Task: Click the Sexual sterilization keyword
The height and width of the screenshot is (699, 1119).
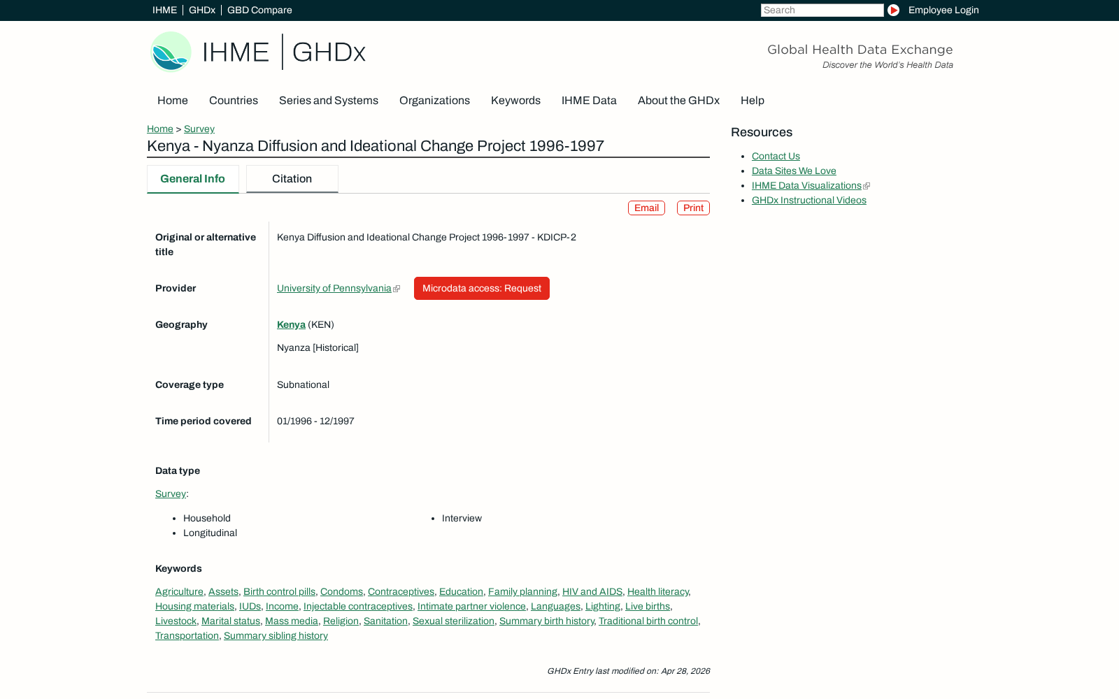Action: click(x=453, y=621)
